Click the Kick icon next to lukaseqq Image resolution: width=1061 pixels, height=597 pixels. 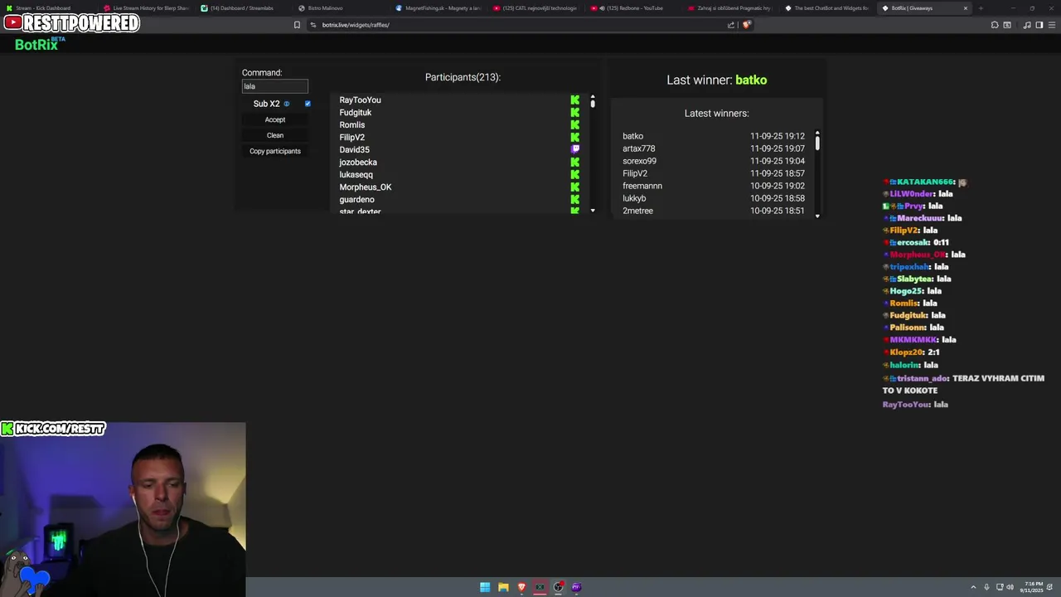(575, 175)
